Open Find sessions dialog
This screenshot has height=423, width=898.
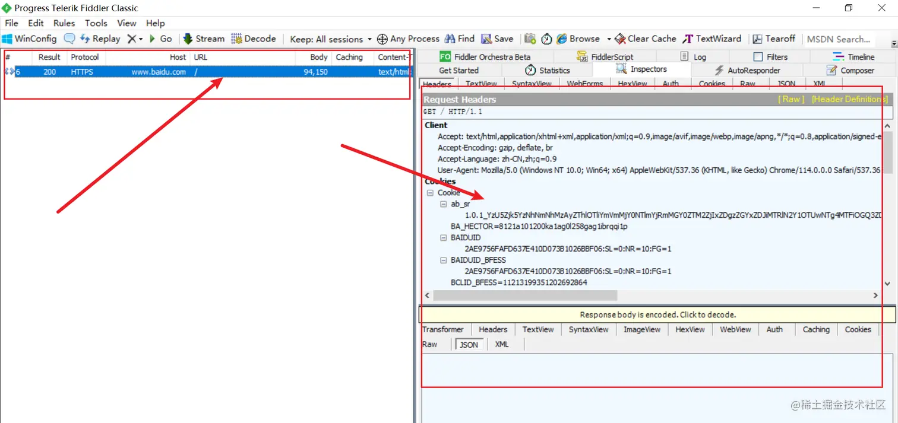coord(459,39)
